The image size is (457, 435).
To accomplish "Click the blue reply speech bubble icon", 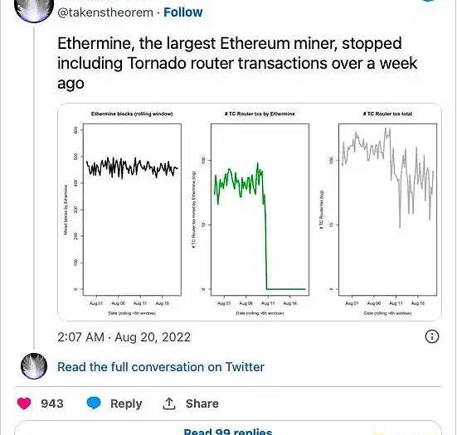I will tap(94, 404).
